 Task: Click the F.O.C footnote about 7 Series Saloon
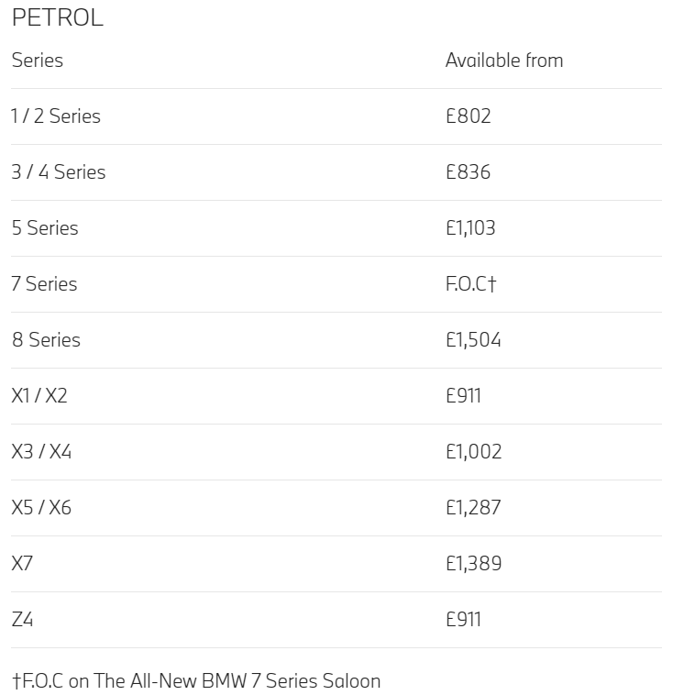pyautogui.click(x=196, y=681)
